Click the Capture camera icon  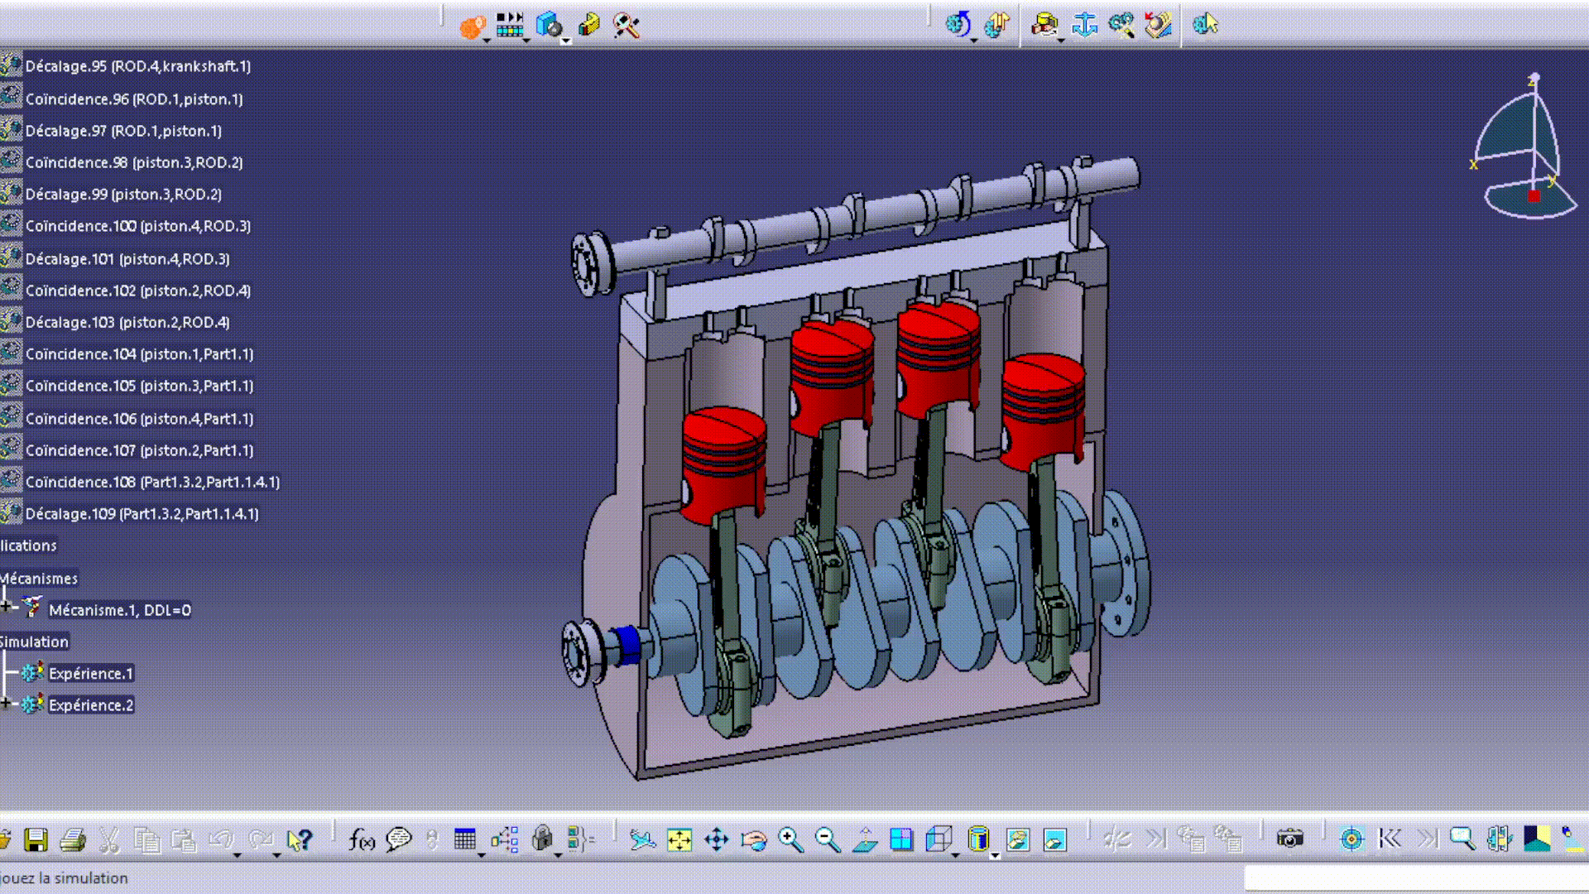click(x=1289, y=839)
